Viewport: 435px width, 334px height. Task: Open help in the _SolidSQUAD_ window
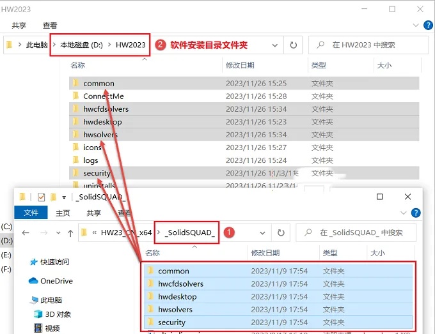point(416,213)
